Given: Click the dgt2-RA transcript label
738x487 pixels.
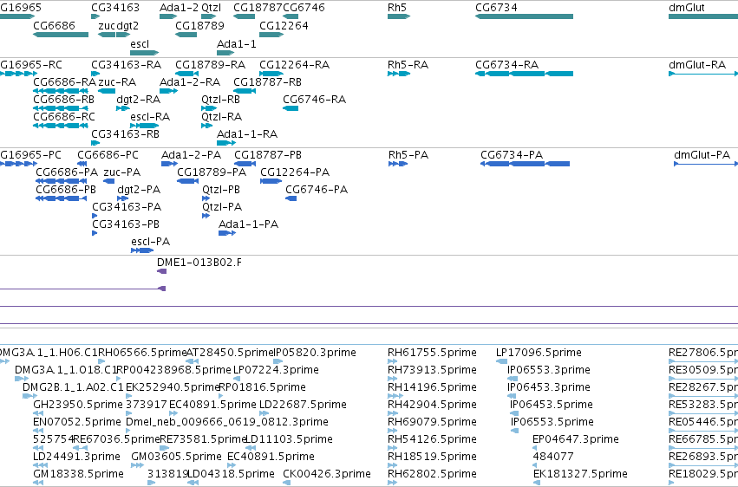Looking at the screenshot, I should (139, 100).
